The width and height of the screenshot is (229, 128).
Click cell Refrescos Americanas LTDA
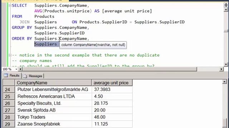pyautogui.click(x=53, y=96)
